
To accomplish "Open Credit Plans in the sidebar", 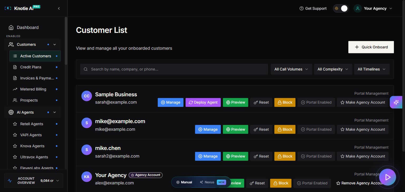I will click(35, 67).
